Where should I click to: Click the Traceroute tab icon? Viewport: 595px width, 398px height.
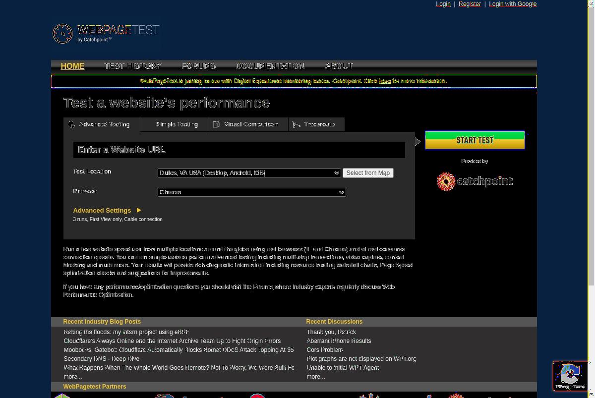297,124
